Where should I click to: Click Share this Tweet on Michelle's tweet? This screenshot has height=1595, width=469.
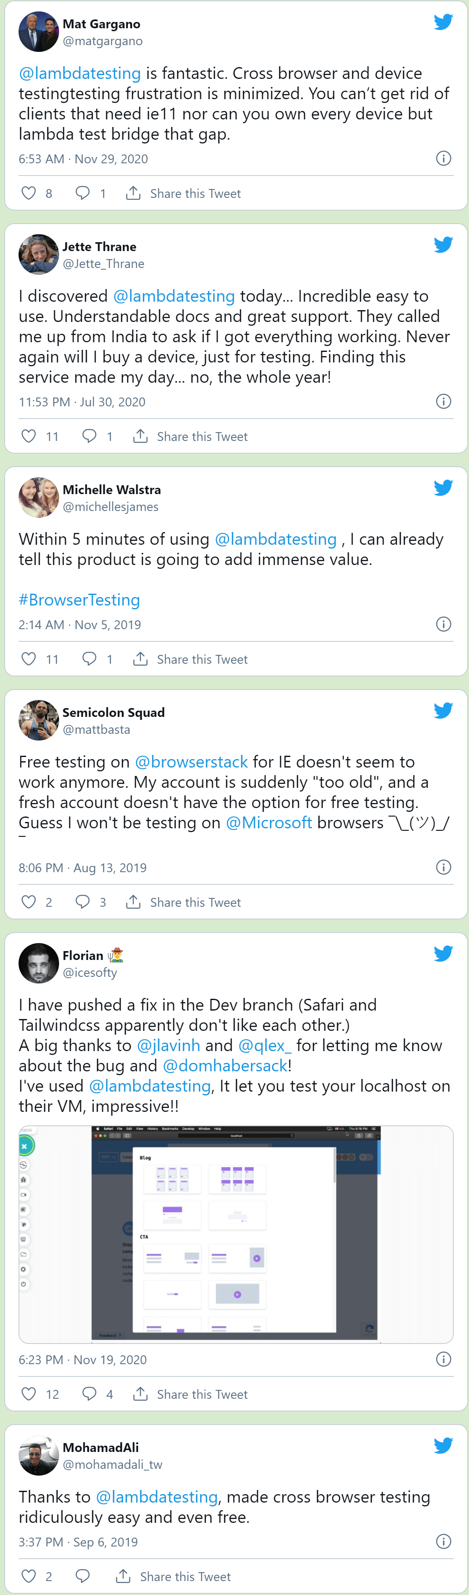click(x=202, y=659)
